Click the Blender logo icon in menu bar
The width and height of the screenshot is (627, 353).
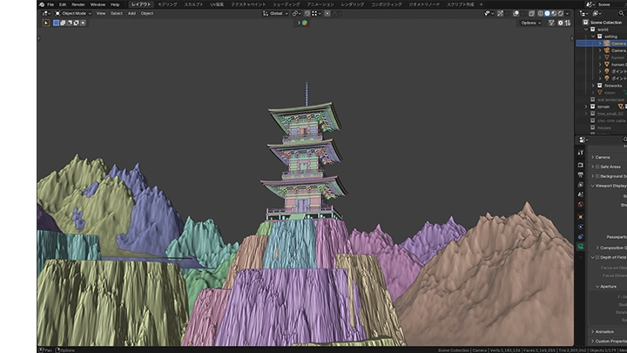coord(41,4)
